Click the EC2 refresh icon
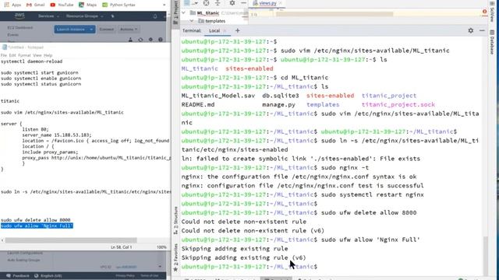Viewport: 499px width, 280px height. [x=140, y=40]
